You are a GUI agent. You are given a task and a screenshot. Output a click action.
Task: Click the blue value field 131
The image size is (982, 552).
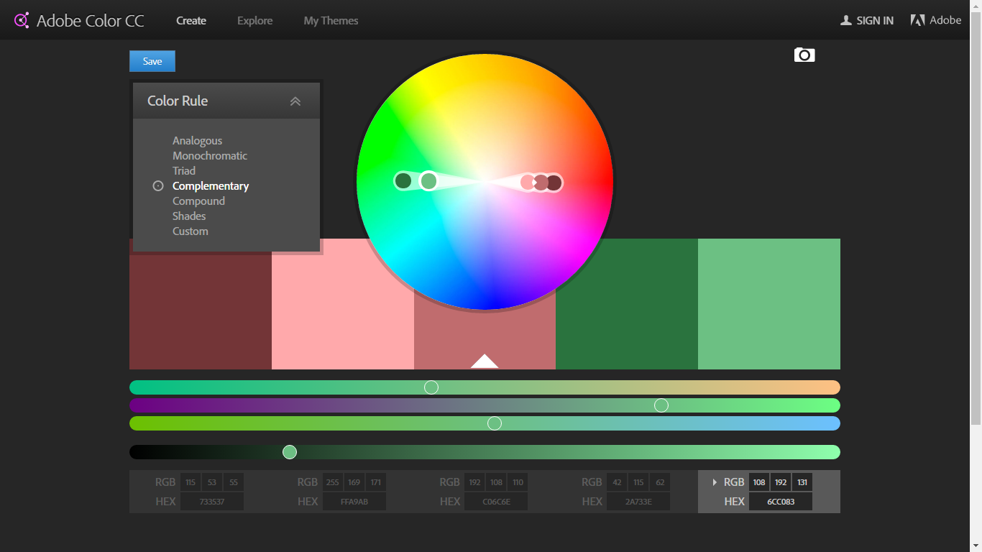click(802, 482)
